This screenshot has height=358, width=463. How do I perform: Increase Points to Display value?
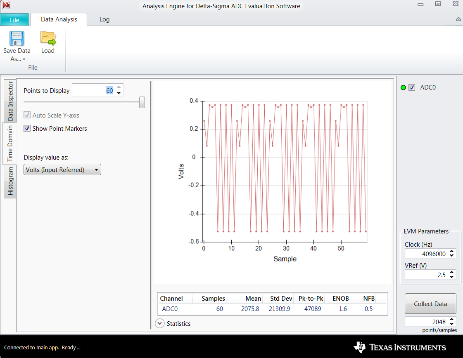[119, 87]
